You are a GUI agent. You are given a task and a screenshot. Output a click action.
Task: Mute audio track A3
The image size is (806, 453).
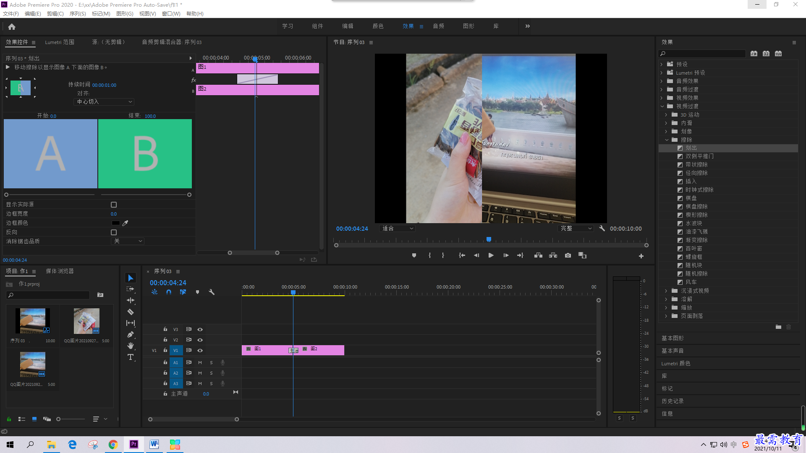[200, 384]
